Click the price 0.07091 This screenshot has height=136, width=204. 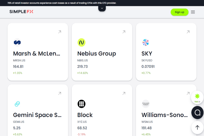point(148,67)
